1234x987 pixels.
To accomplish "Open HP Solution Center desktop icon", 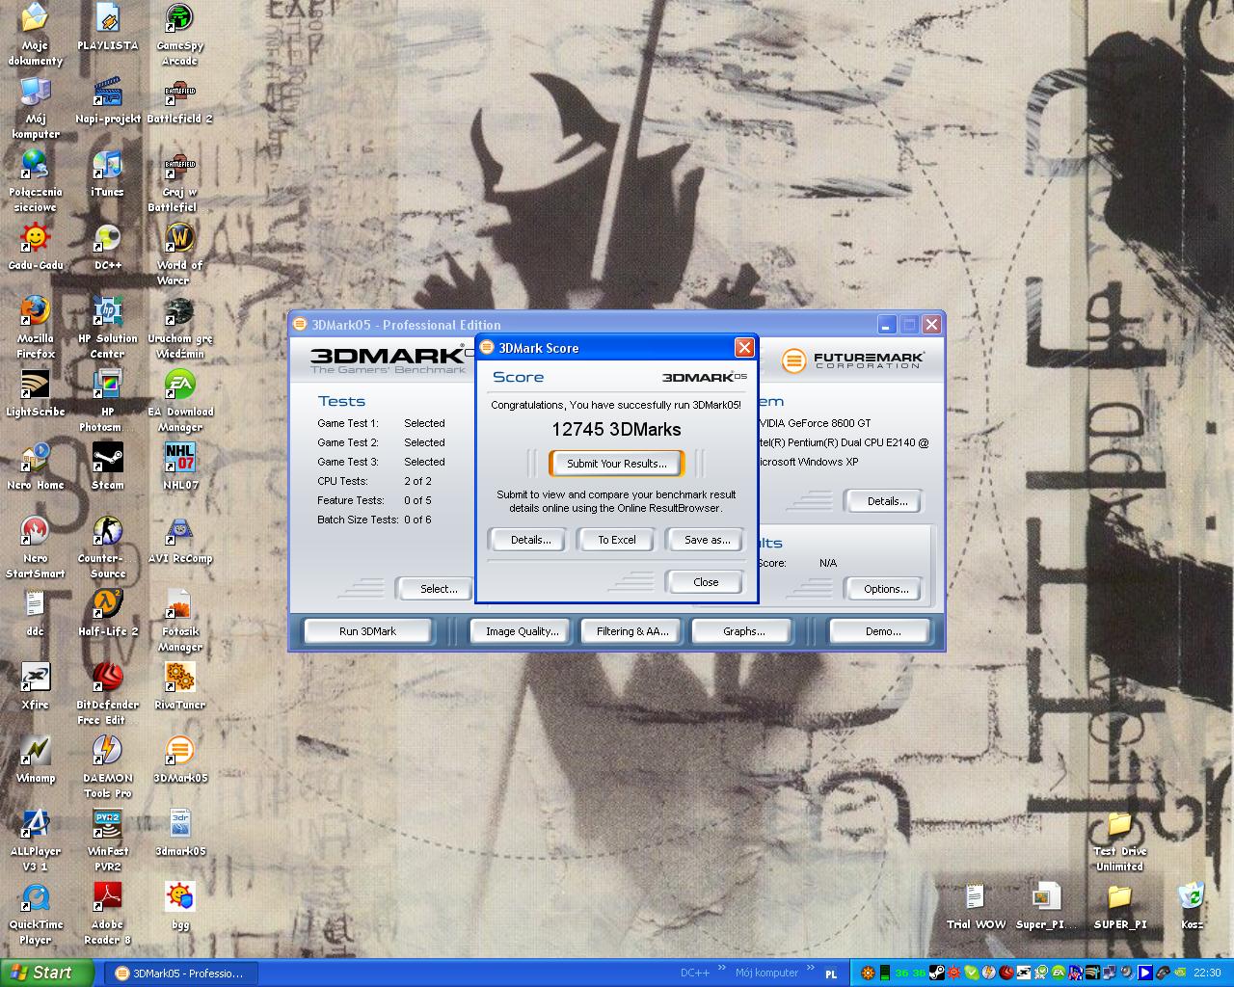I will click(x=107, y=328).
